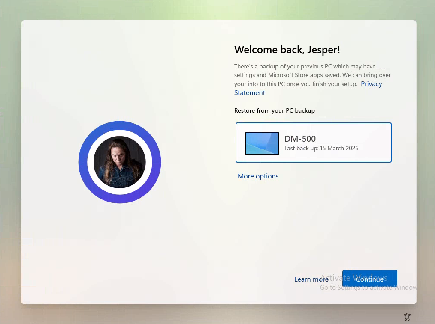The height and width of the screenshot is (324, 435).
Task: Open the Learn more link
Action: pyautogui.click(x=311, y=279)
